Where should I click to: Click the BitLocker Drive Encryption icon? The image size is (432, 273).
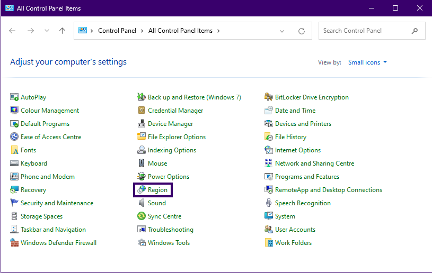(x=269, y=97)
